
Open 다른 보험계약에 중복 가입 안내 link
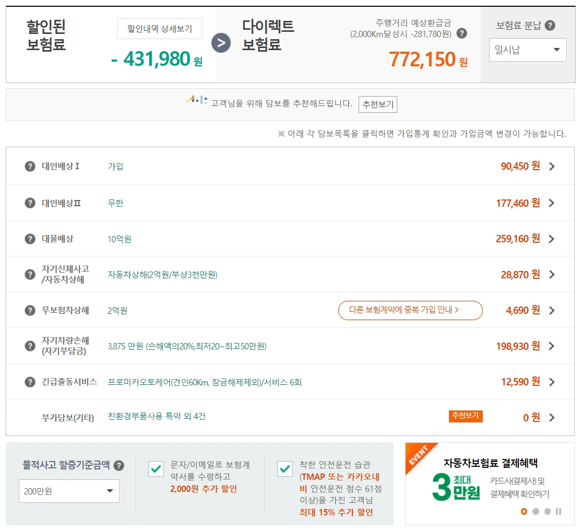click(410, 310)
